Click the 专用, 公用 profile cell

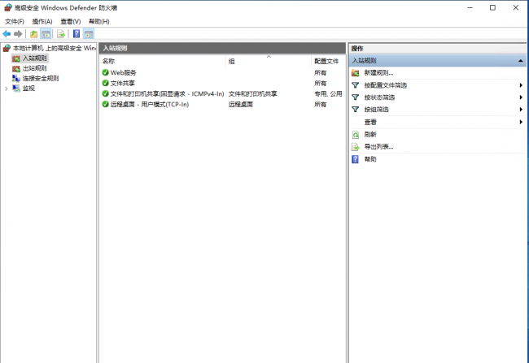[x=328, y=93]
